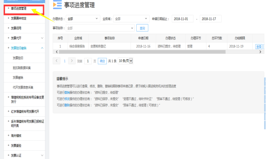
Task: Click the 事项名称 column header
Action: (109, 38)
